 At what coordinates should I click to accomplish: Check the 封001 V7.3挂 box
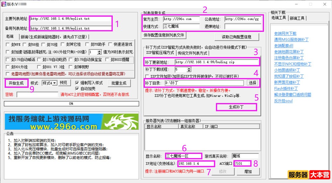point(39,67)
